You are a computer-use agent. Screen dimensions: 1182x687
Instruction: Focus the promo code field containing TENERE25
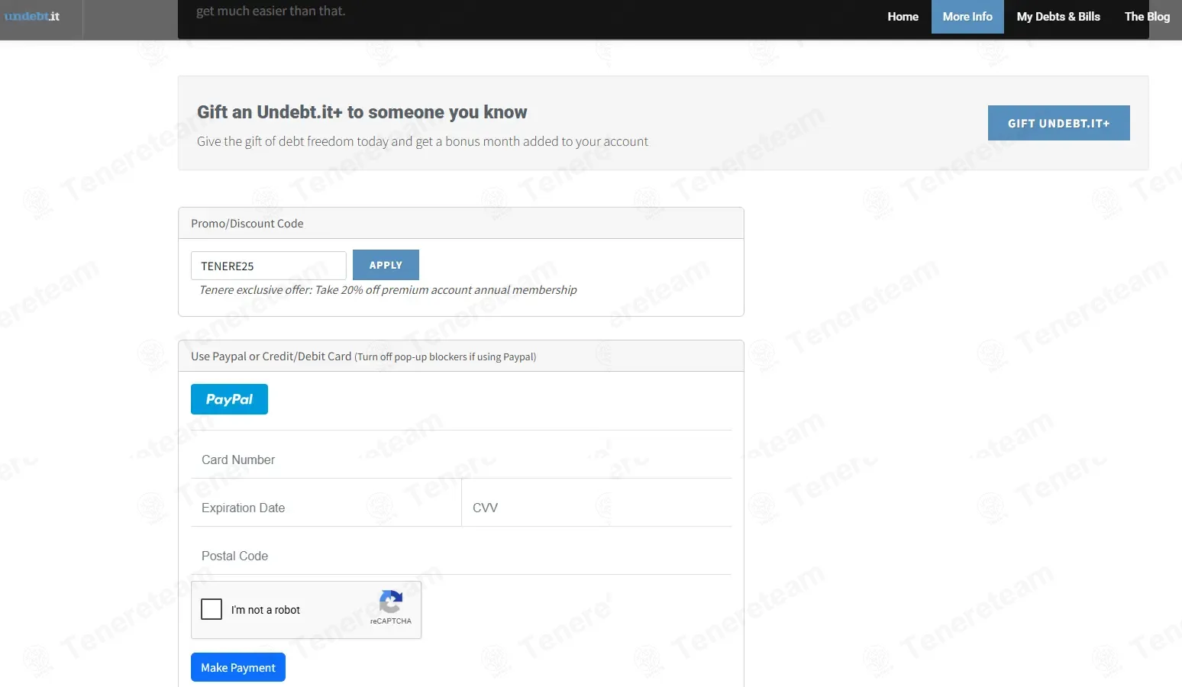pos(269,266)
